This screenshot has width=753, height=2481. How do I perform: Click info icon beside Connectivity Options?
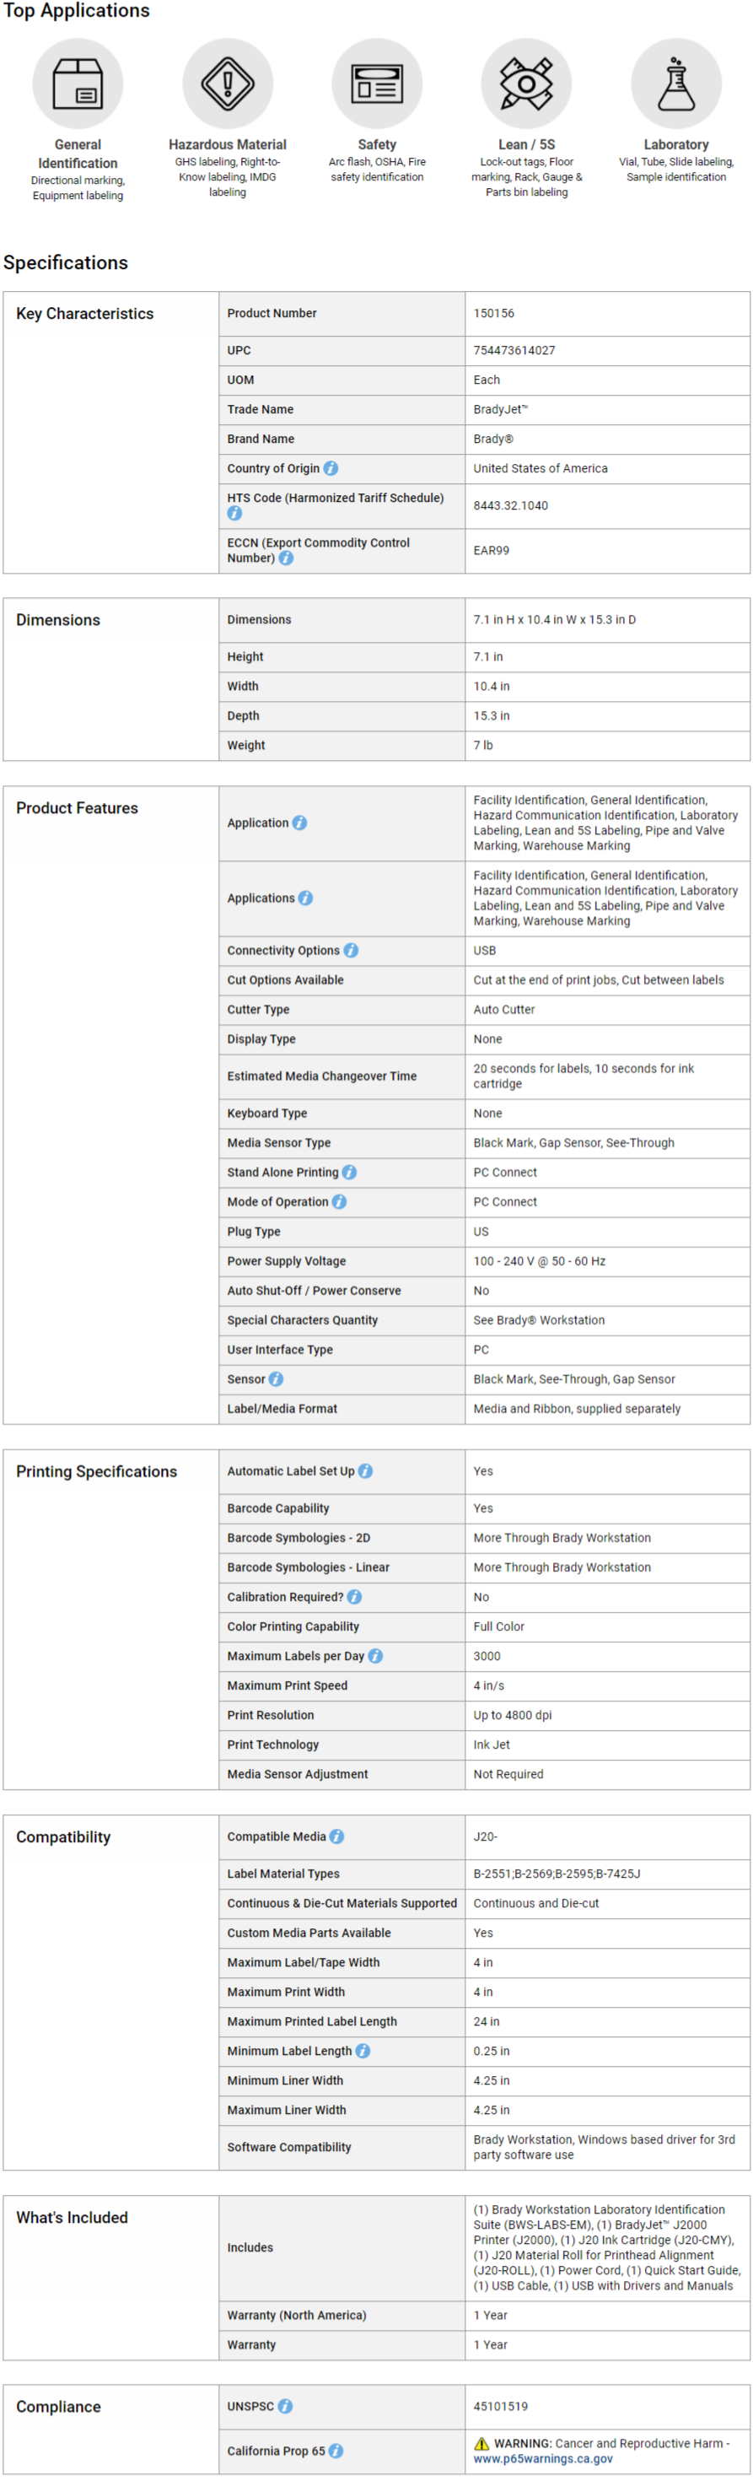tap(351, 951)
